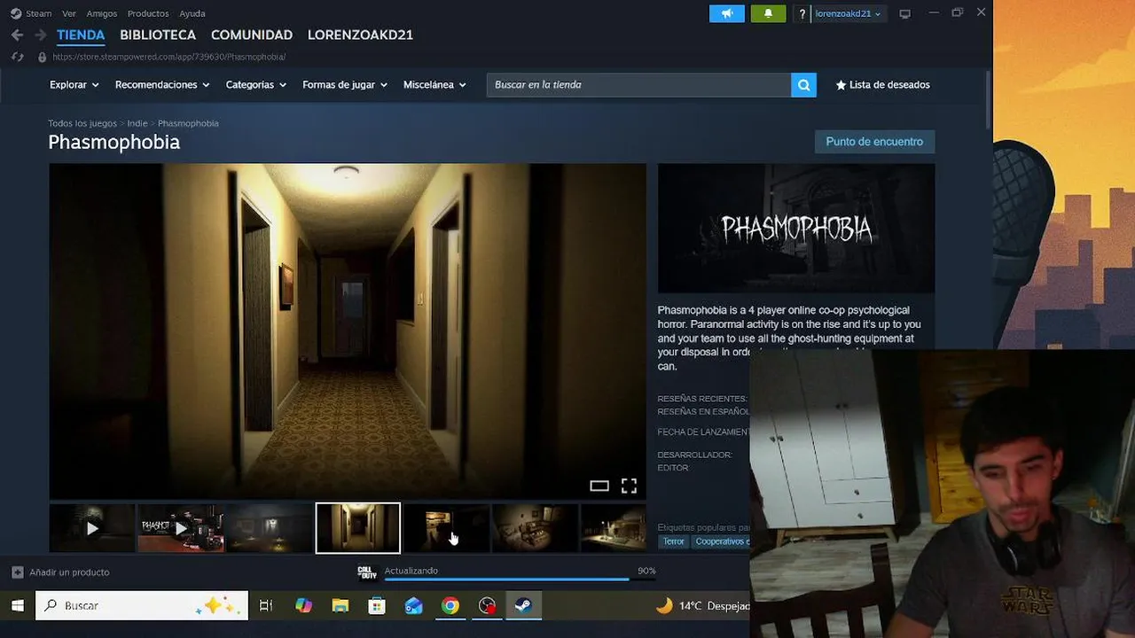
Task: Click the star wishlist icon
Action: (841, 85)
